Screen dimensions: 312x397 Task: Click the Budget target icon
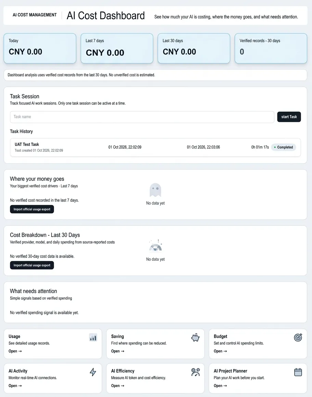coord(298,337)
